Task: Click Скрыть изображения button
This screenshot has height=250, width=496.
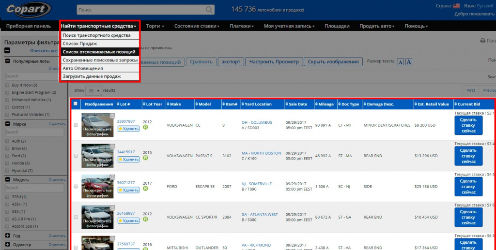Action: 333,62
